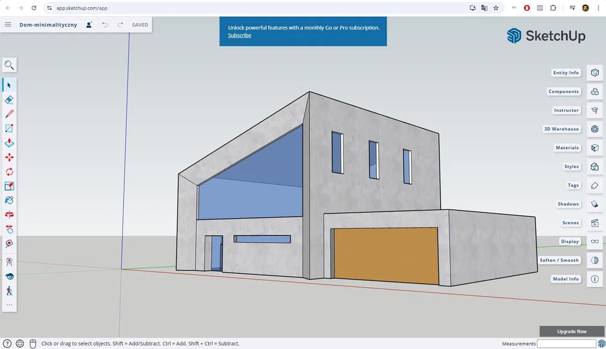Select the Eraser tool
606x349 pixels.
coord(9,99)
